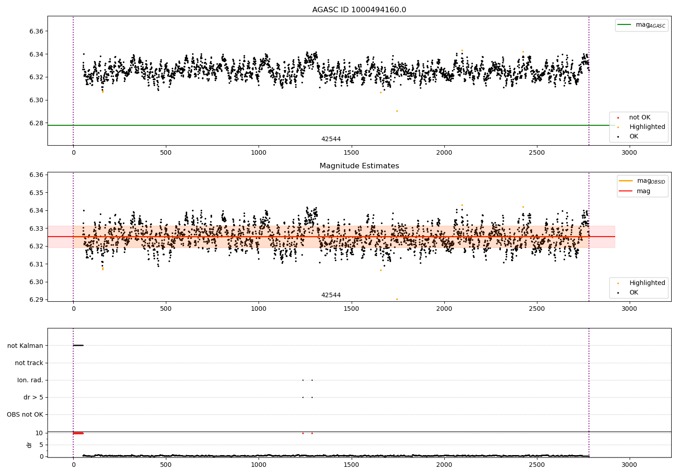Click the '6.35' y-axis tick label
The height and width of the screenshot is (475, 678).
(x=36, y=193)
